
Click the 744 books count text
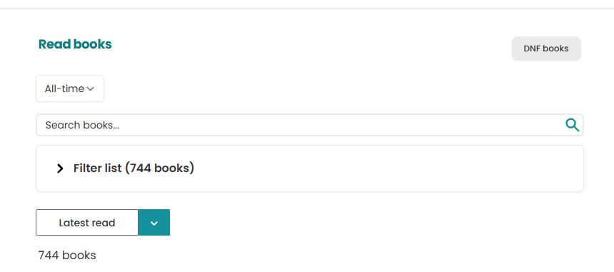coord(67,256)
